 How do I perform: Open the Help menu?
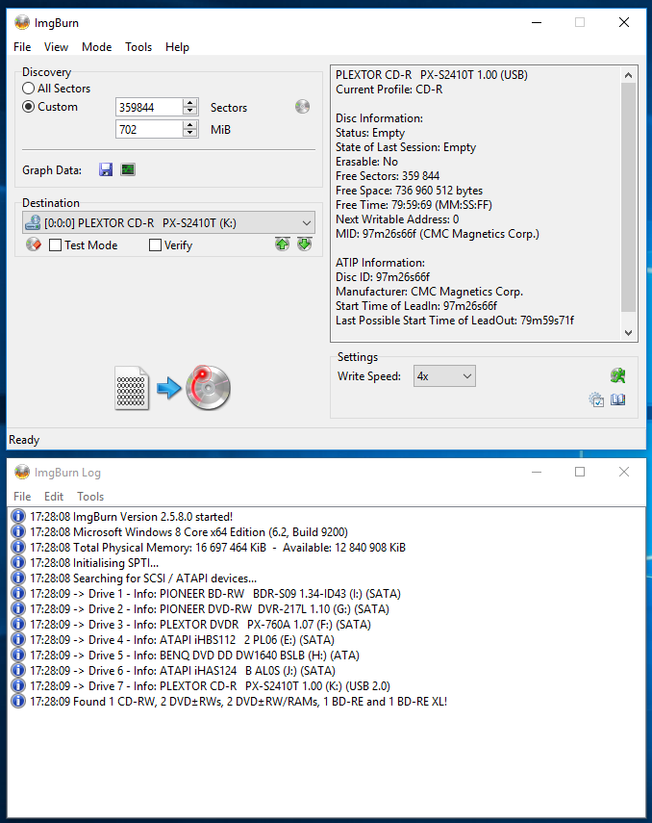pos(177,47)
